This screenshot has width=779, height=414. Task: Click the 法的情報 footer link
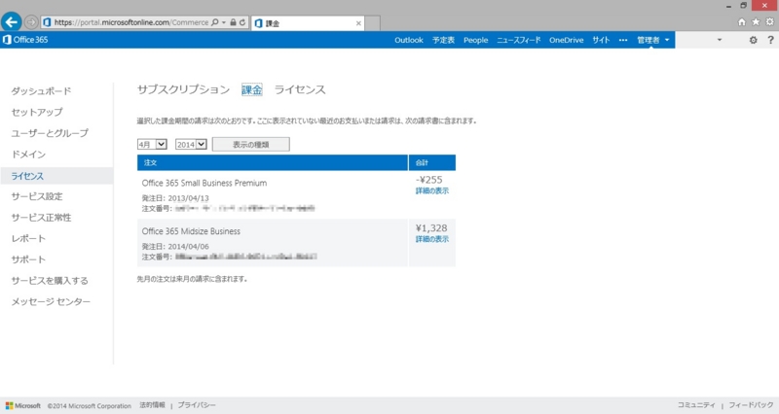tap(152, 405)
